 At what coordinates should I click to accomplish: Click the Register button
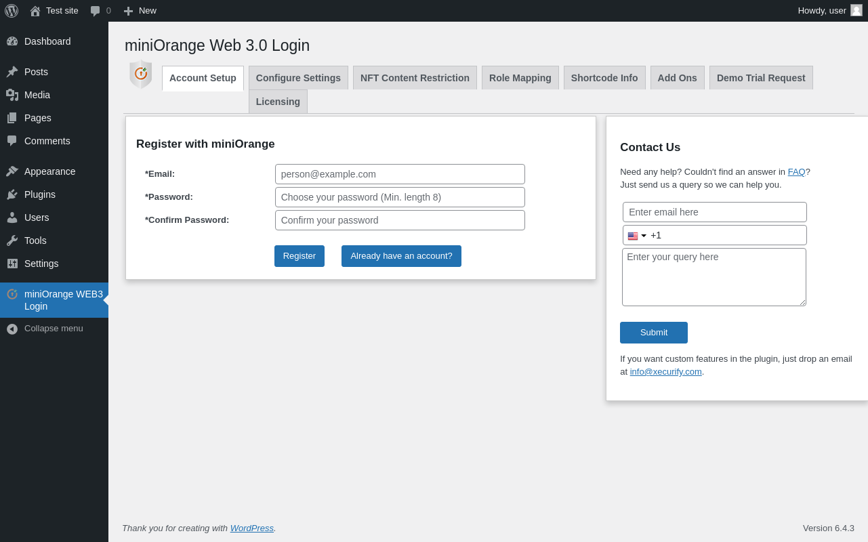(299, 256)
